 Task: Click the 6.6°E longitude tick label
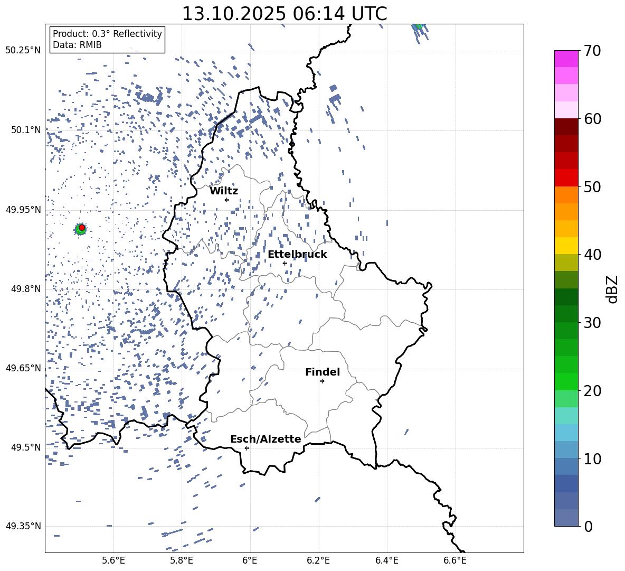[x=455, y=560]
